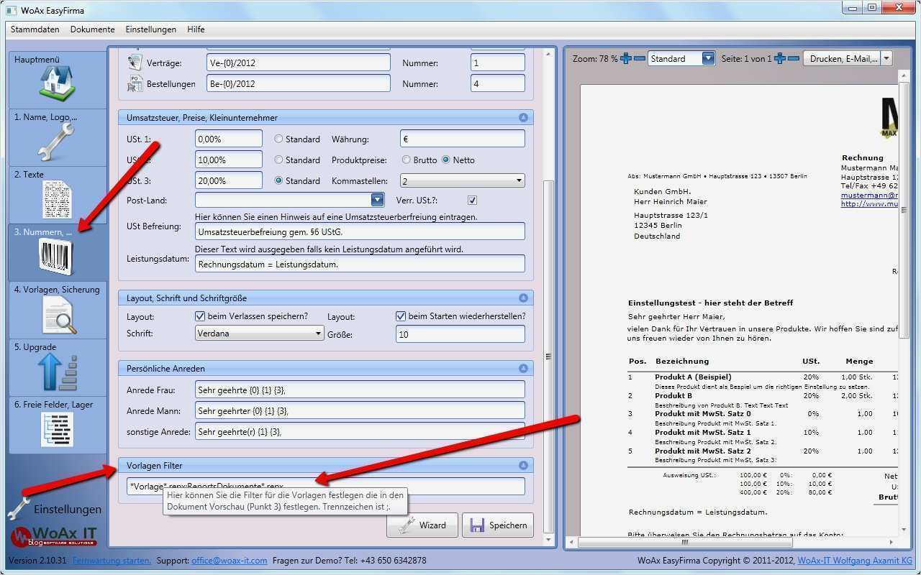Select Standard radio for the 10,00% rate
Screen dimensions: 921x575
pyautogui.click(x=278, y=160)
